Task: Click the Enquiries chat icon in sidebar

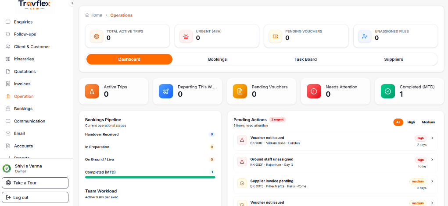Action: [8, 22]
